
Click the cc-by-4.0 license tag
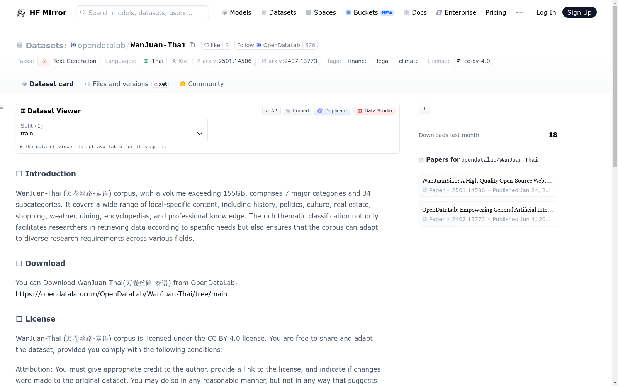coord(474,61)
